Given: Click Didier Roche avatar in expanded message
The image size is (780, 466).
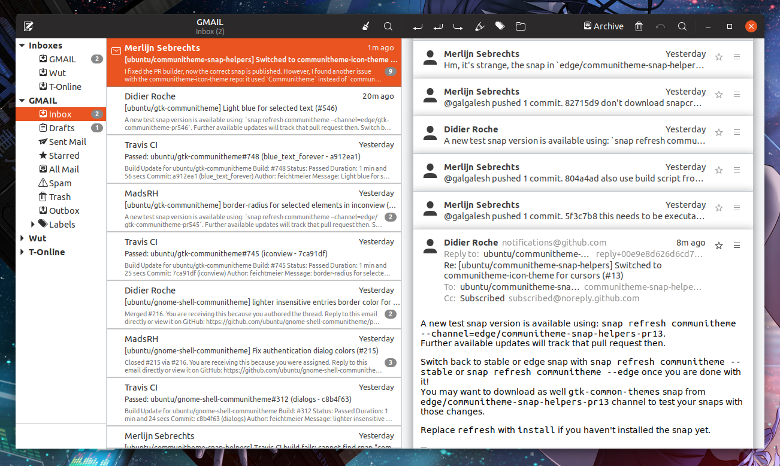Looking at the screenshot, I should (x=430, y=246).
